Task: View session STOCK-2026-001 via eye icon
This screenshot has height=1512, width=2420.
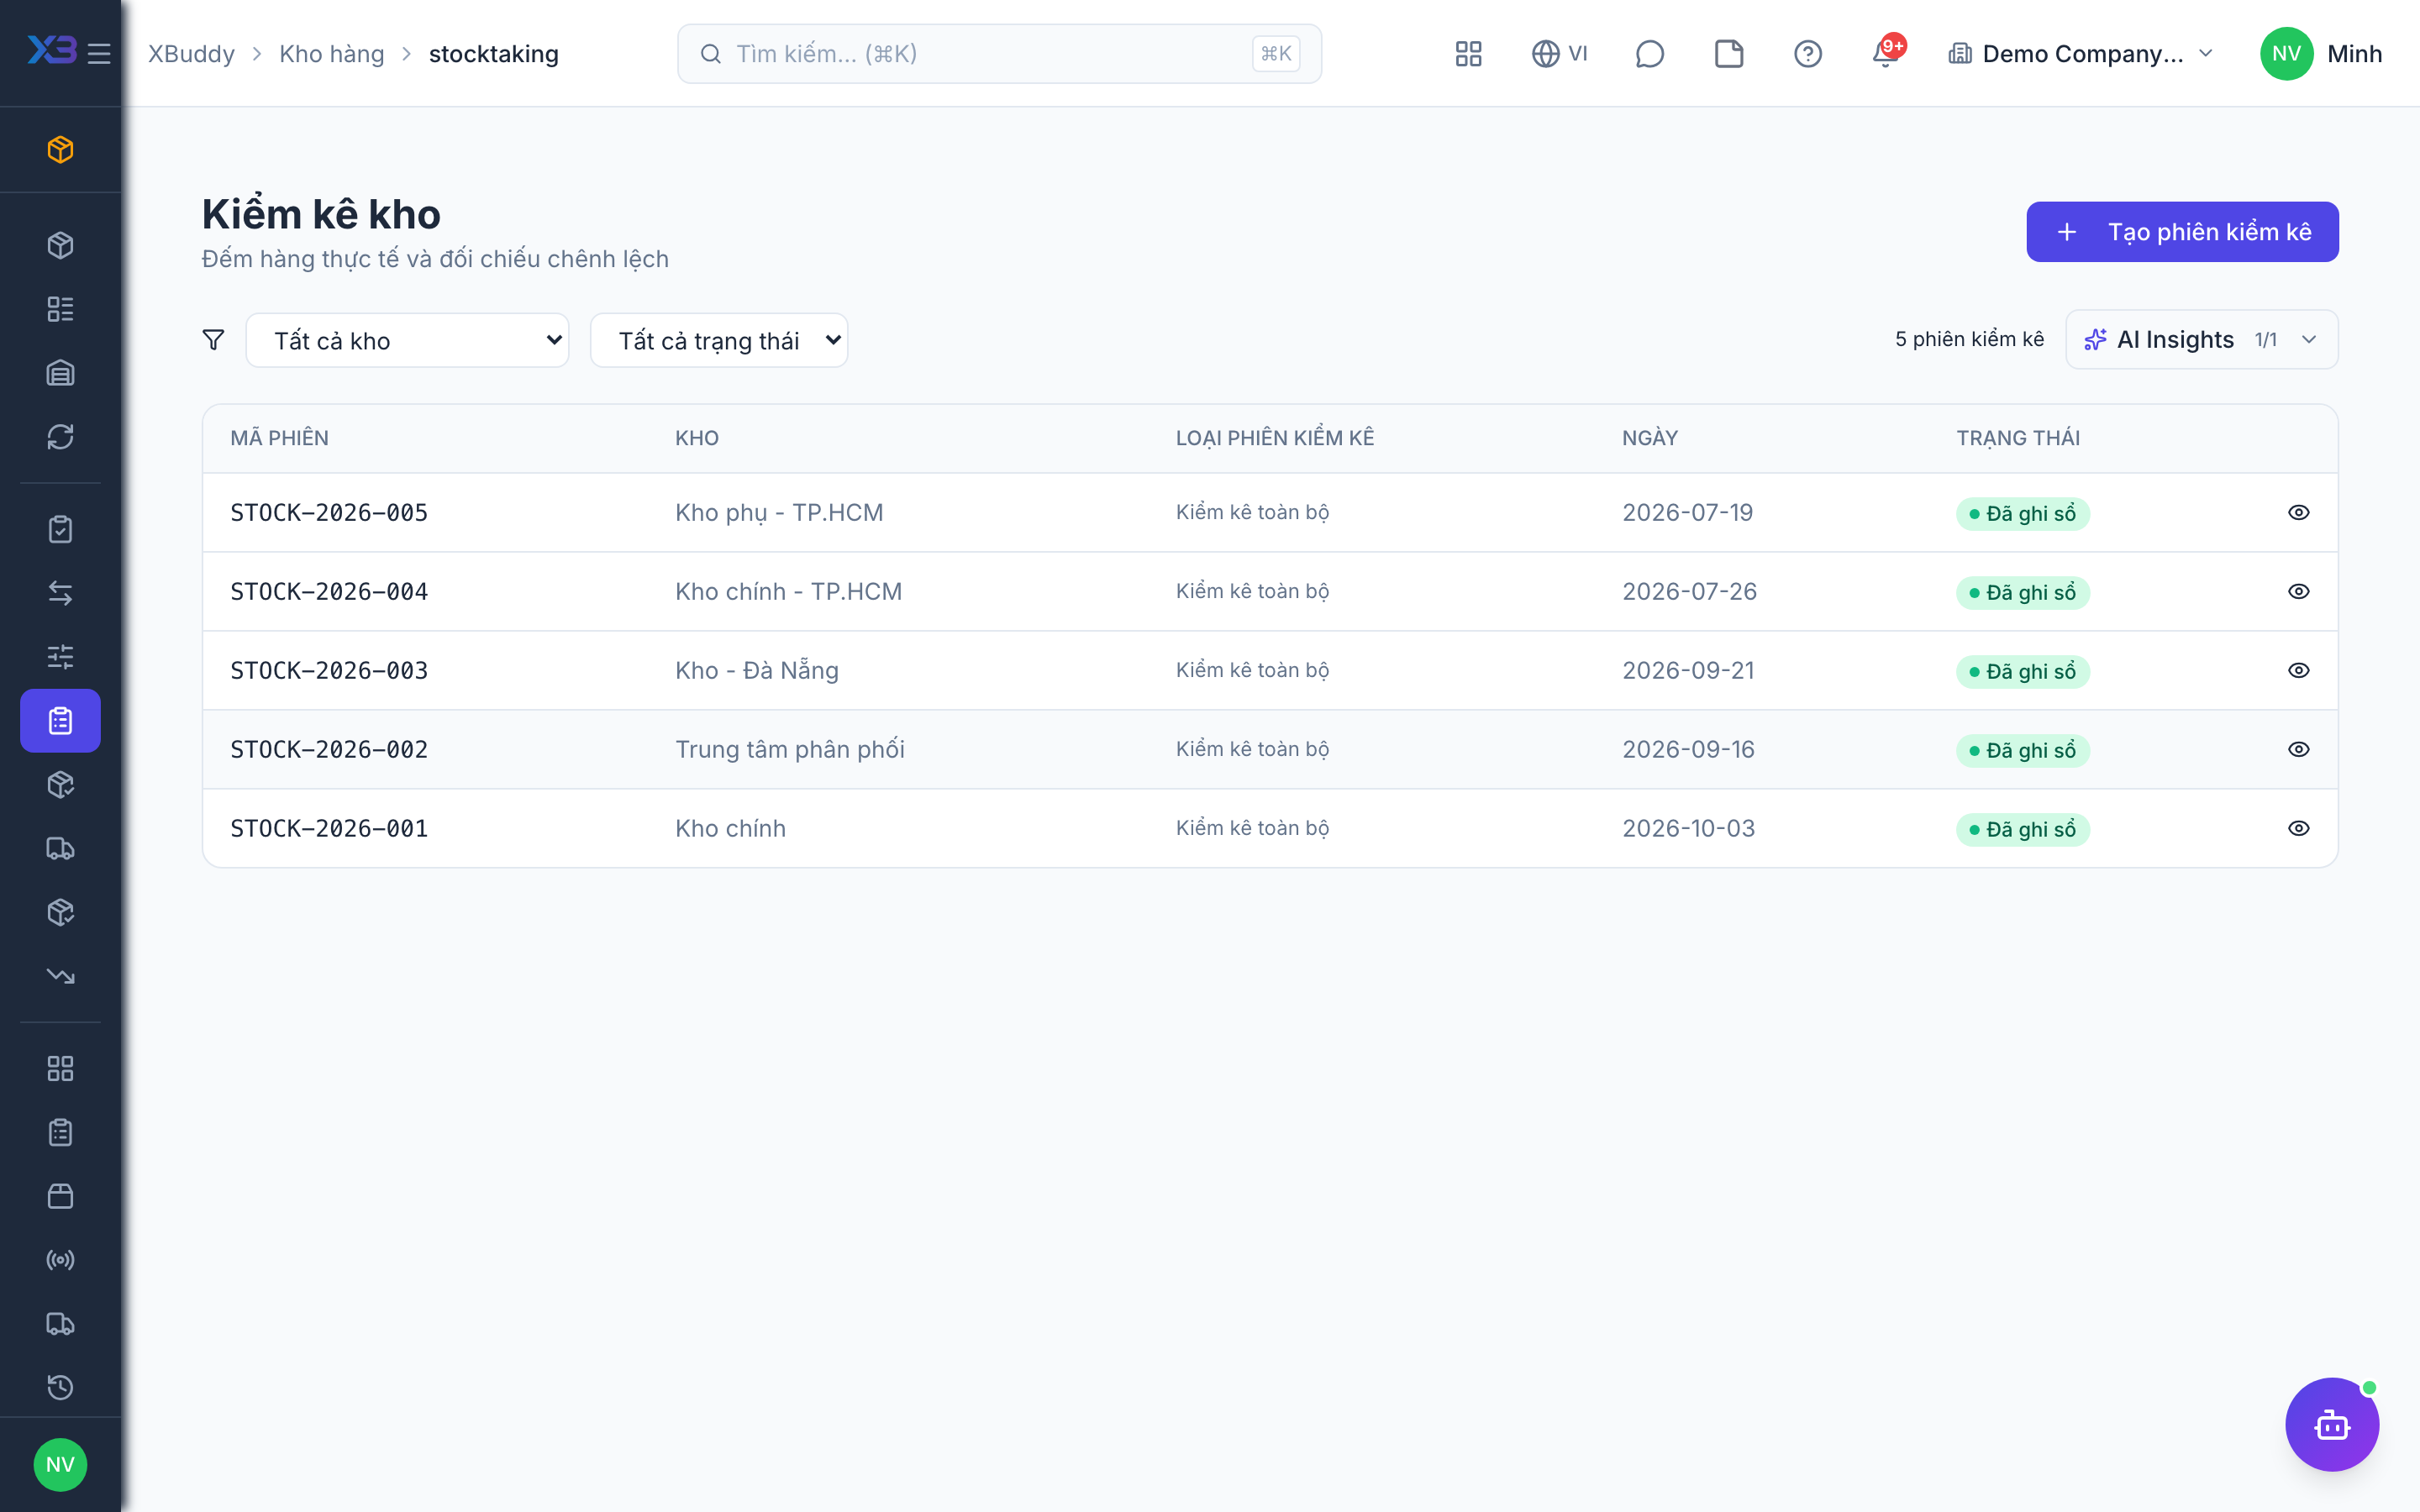Action: 2298,829
